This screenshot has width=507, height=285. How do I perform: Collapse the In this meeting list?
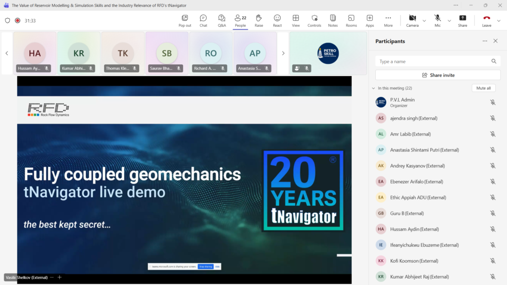(x=373, y=88)
